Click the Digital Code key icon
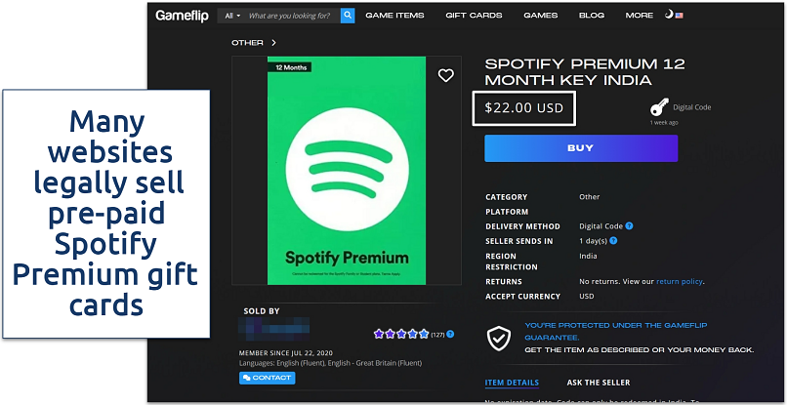 tap(657, 108)
